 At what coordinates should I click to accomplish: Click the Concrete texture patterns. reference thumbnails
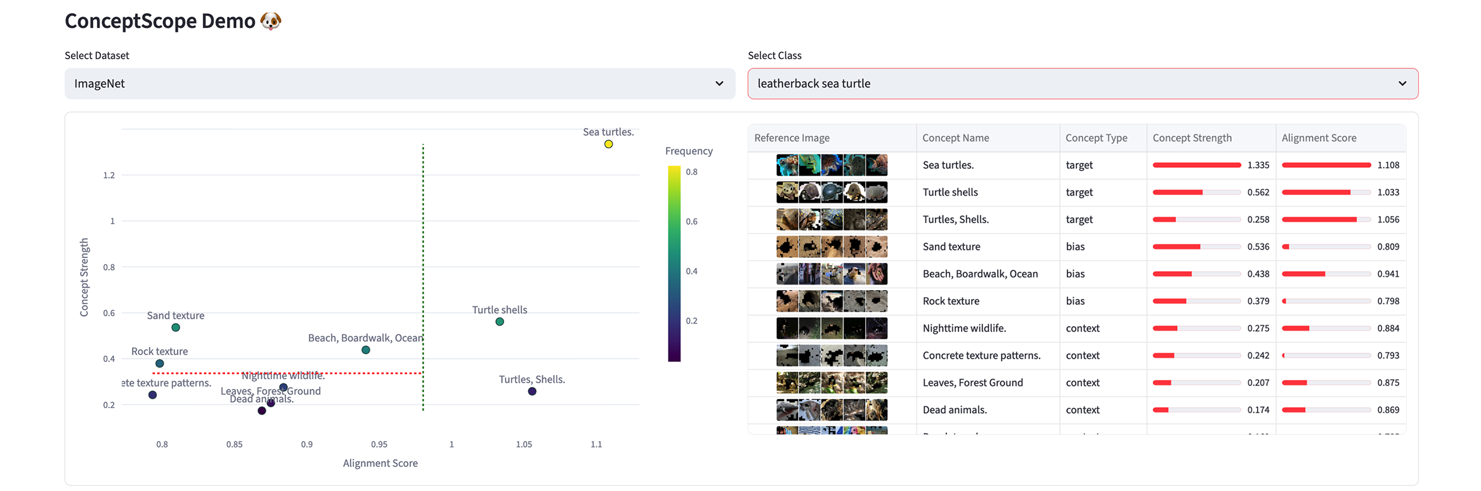coord(832,356)
